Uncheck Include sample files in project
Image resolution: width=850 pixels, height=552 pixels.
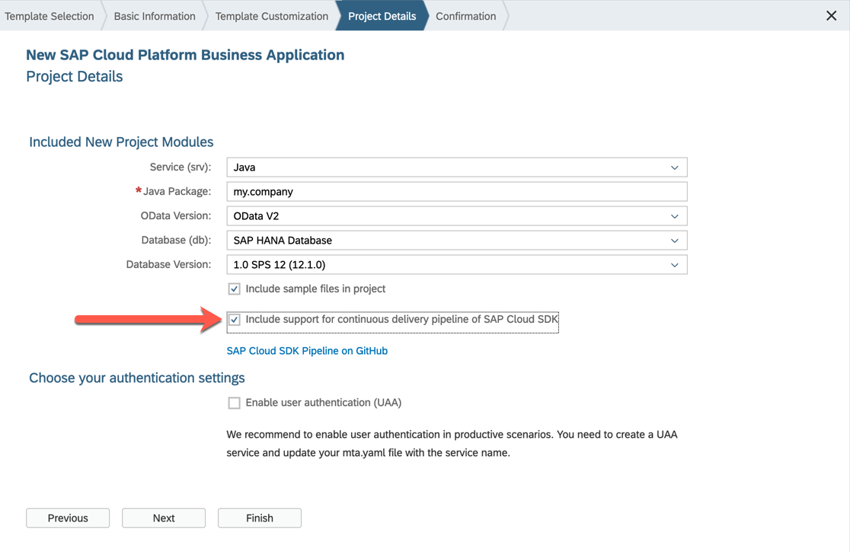tap(234, 289)
